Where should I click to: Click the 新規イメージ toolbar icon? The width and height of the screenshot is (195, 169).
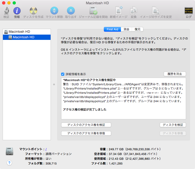coord(119,10)
